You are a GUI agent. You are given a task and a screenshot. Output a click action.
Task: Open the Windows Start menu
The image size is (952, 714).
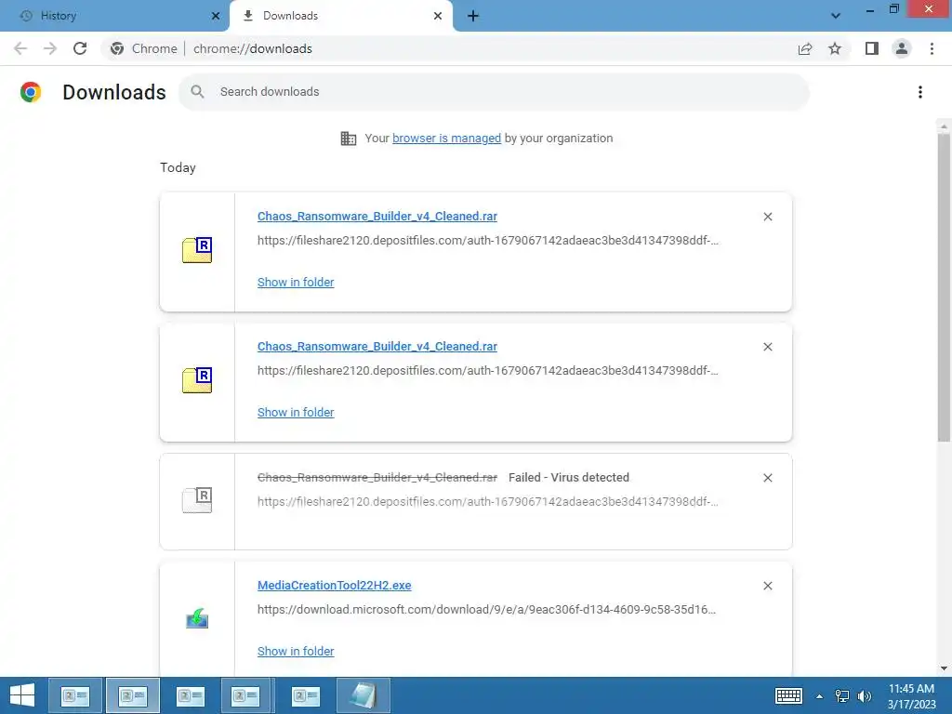click(22, 695)
